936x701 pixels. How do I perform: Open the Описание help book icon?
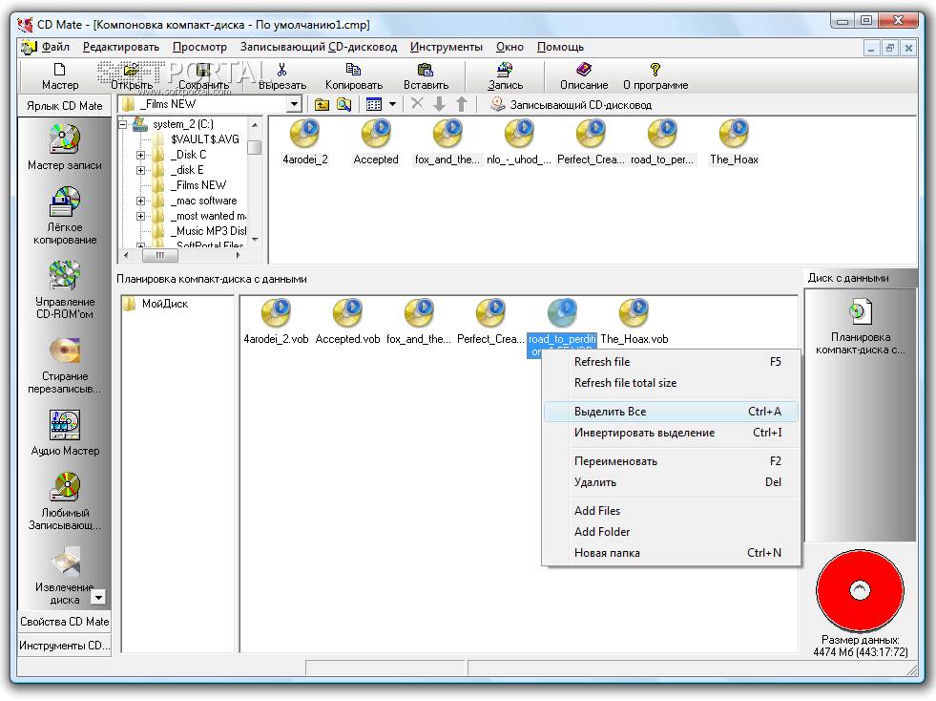point(584,70)
